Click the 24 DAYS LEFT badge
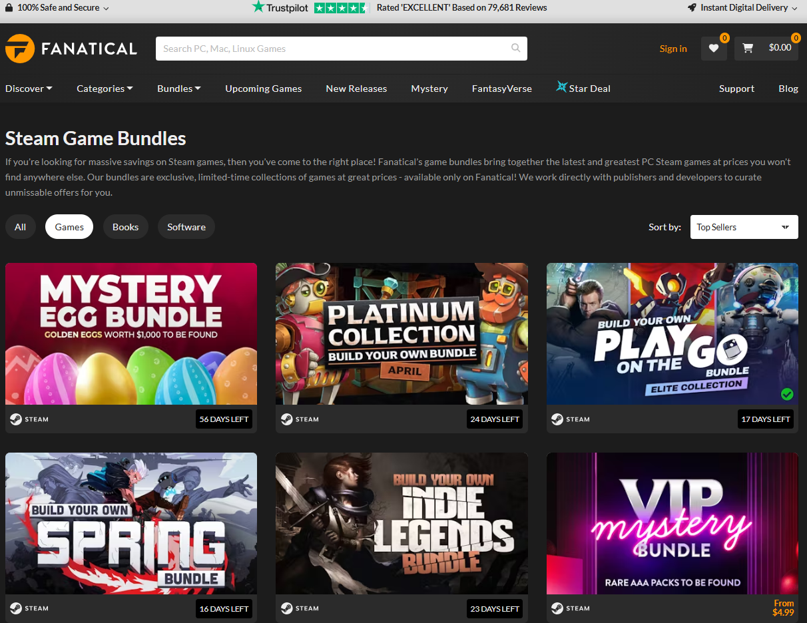 [x=495, y=419]
